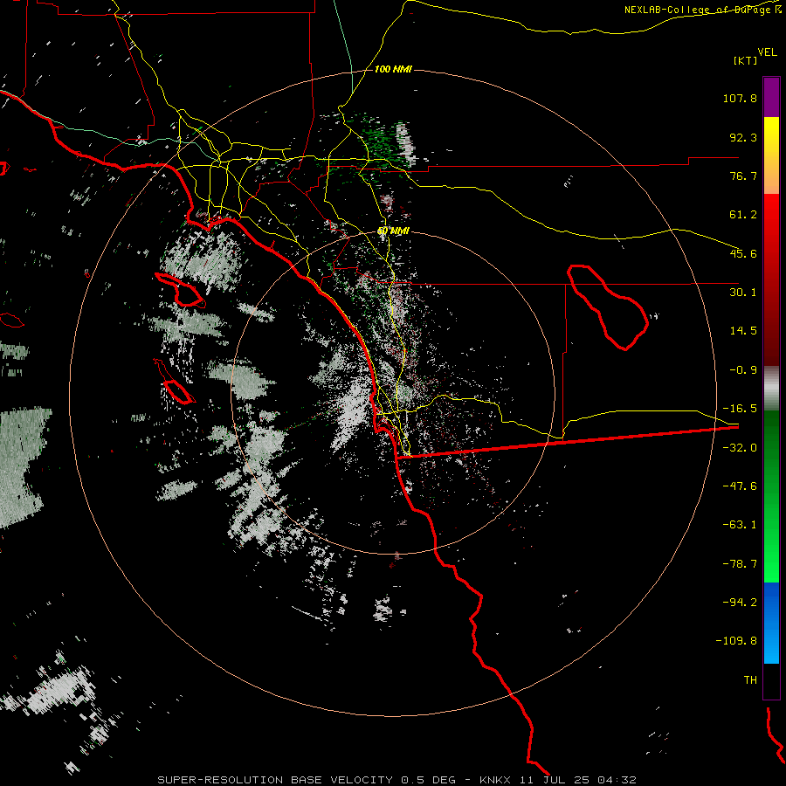Pick the green segment of the color bar
This screenshot has height=786, width=786.
(x=771, y=496)
